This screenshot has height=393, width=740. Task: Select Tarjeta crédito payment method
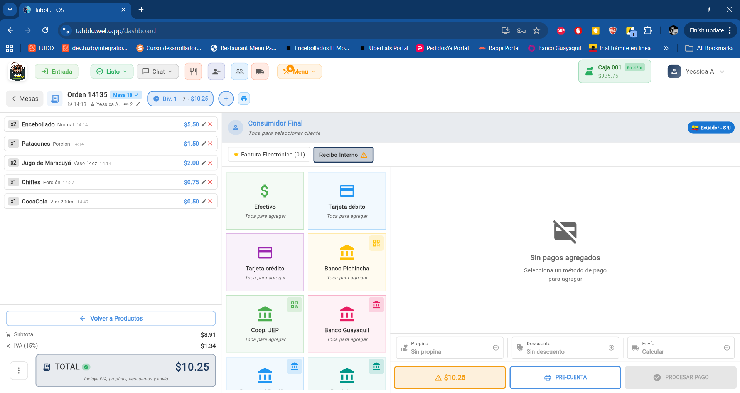tap(265, 262)
